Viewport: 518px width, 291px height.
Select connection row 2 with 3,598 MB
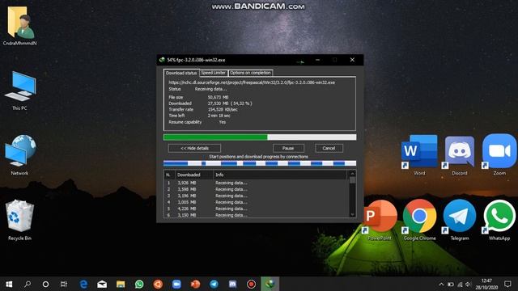(x=257, y=189)
